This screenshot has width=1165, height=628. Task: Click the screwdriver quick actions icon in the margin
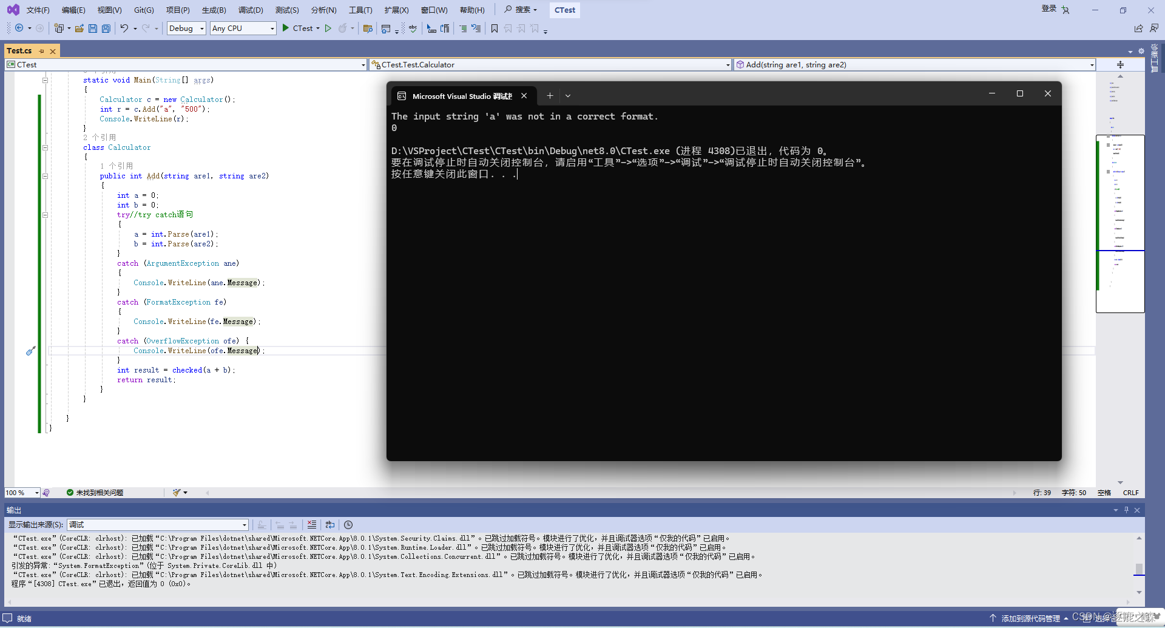point(31,351)
